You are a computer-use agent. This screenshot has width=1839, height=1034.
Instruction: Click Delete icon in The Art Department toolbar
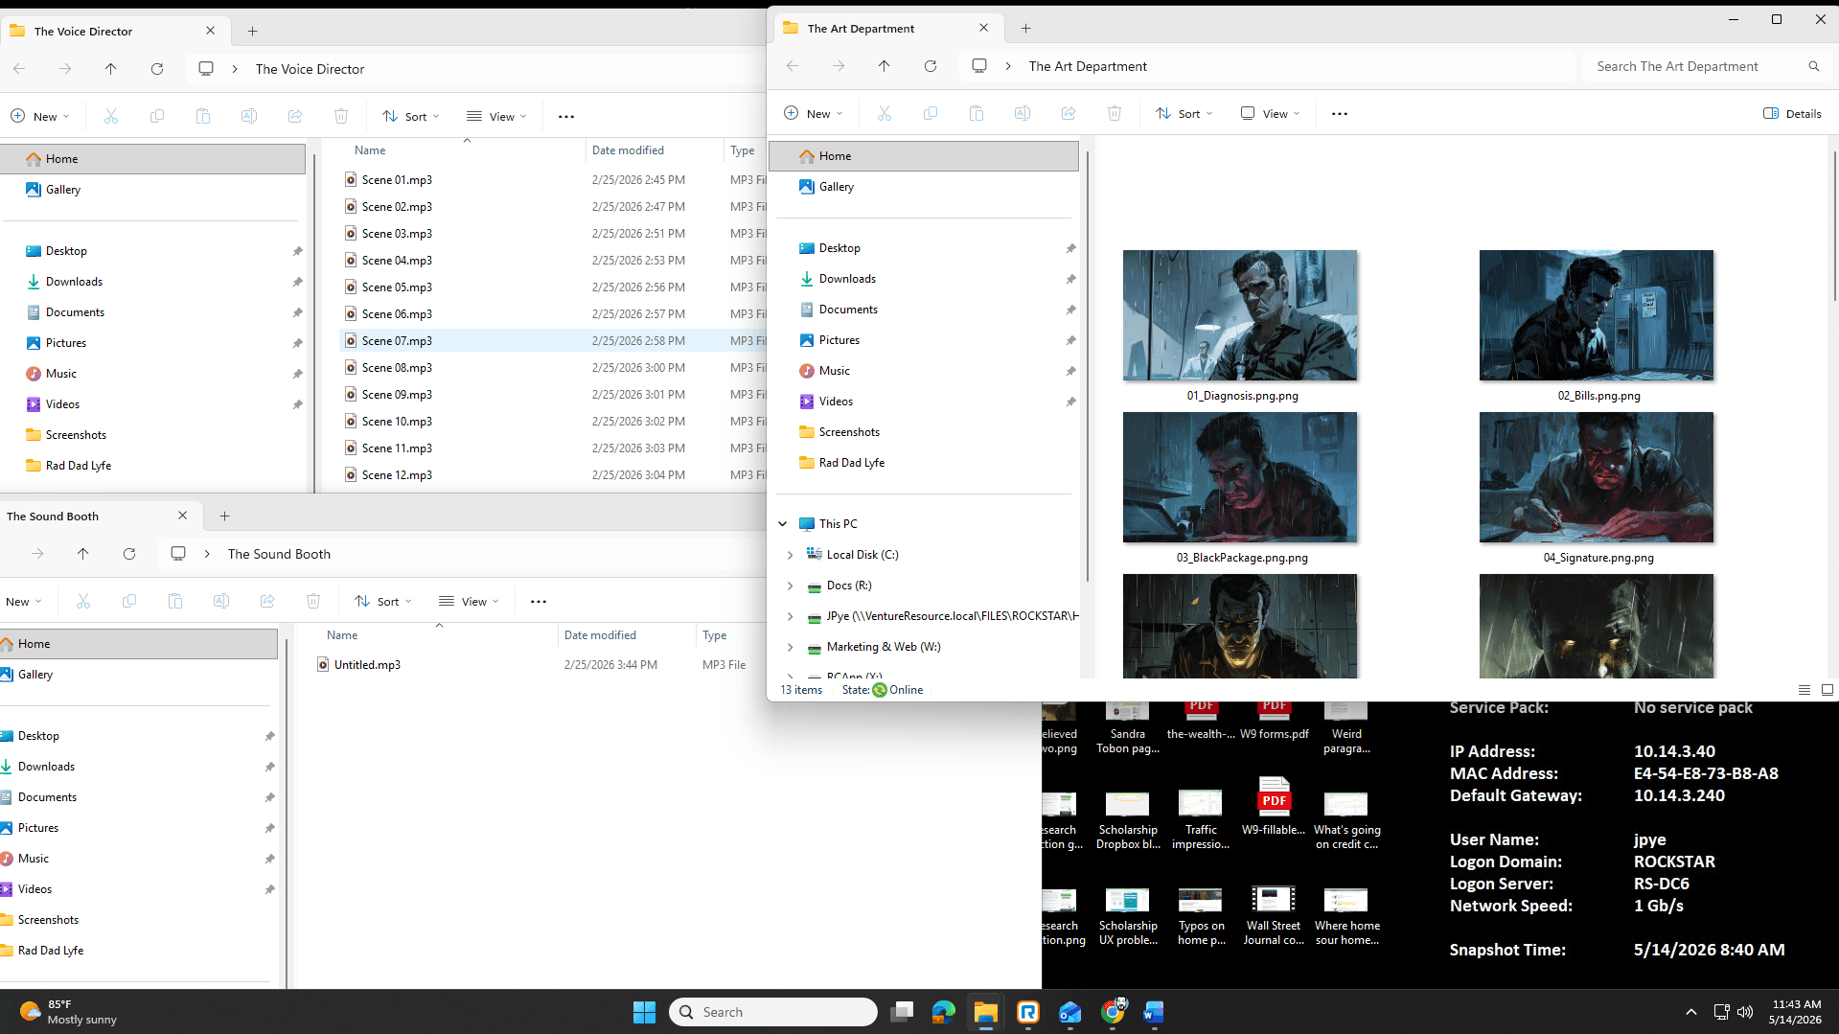tap(1114, 113)
